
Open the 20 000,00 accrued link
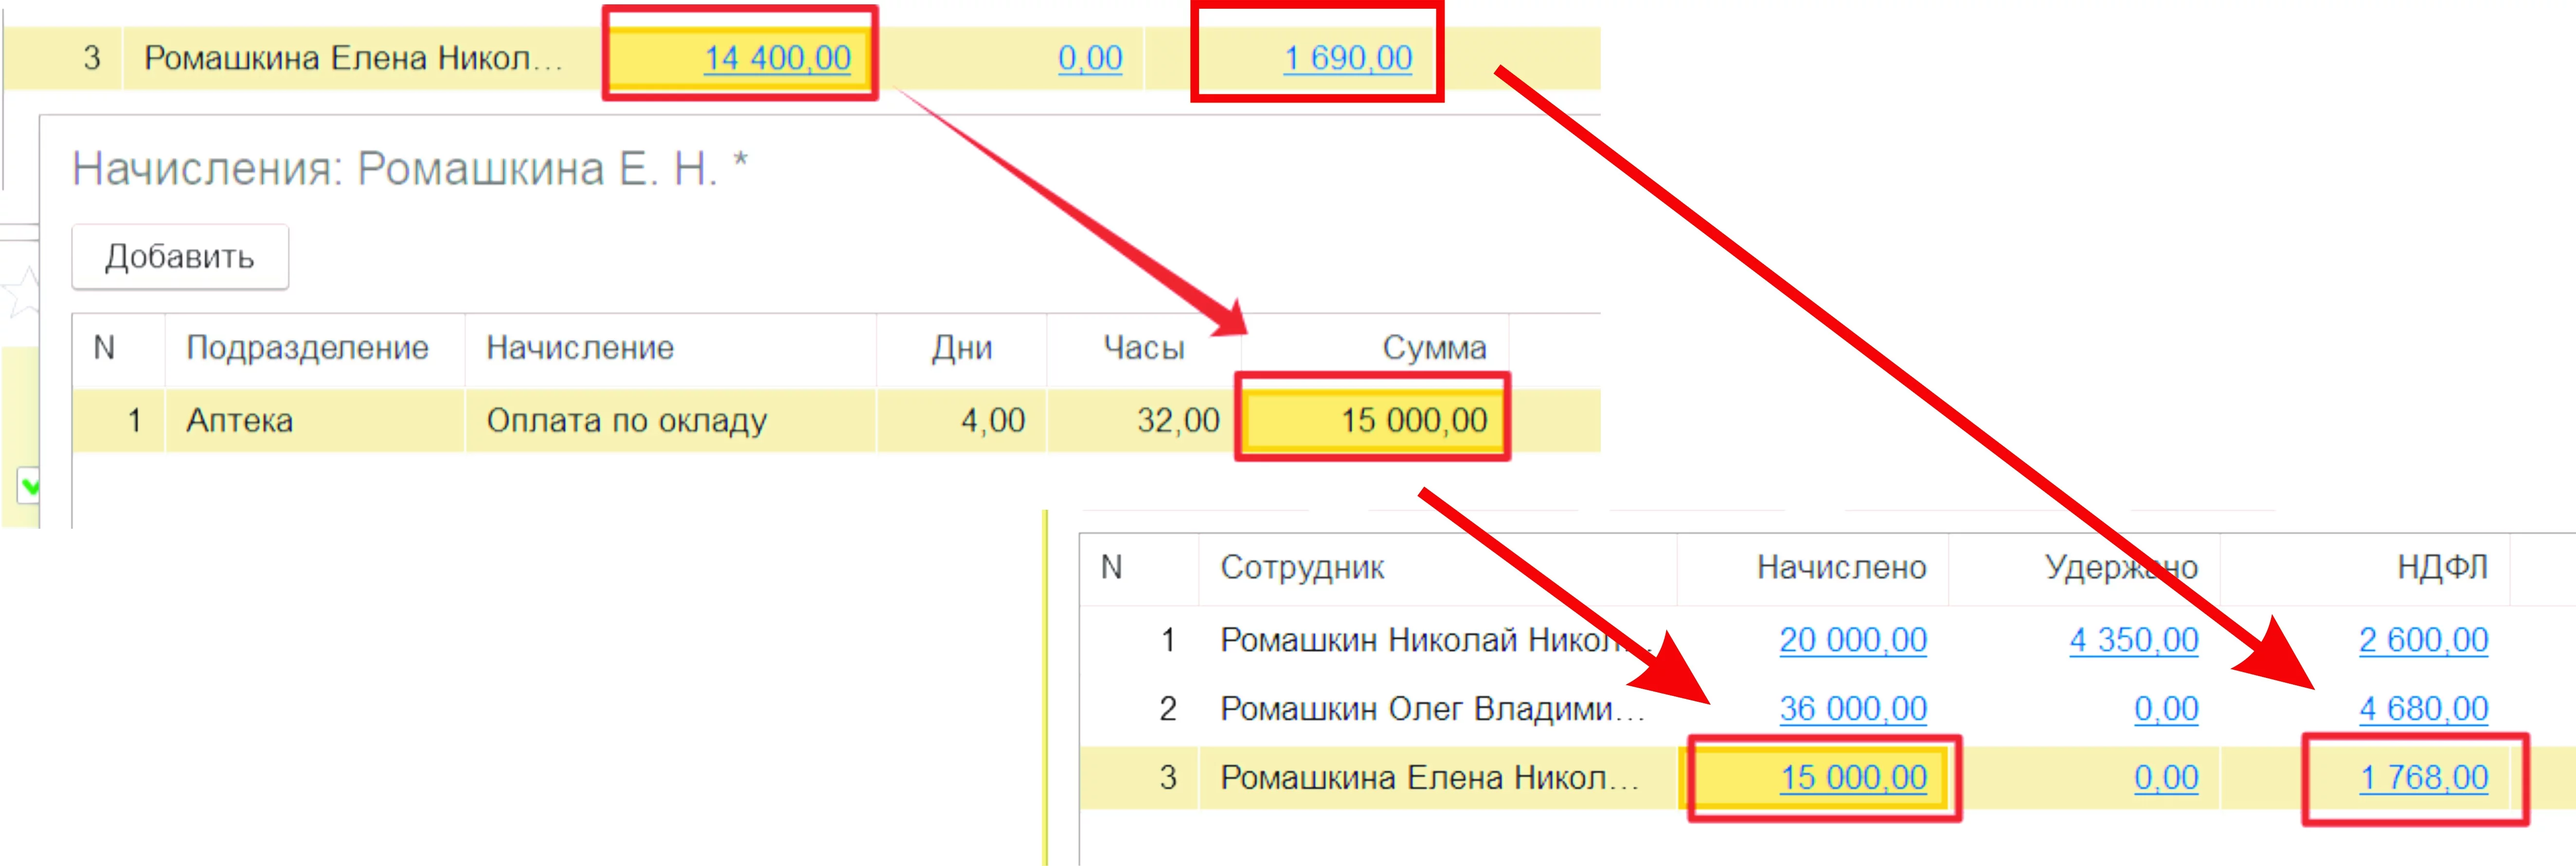pos(1852,639)
